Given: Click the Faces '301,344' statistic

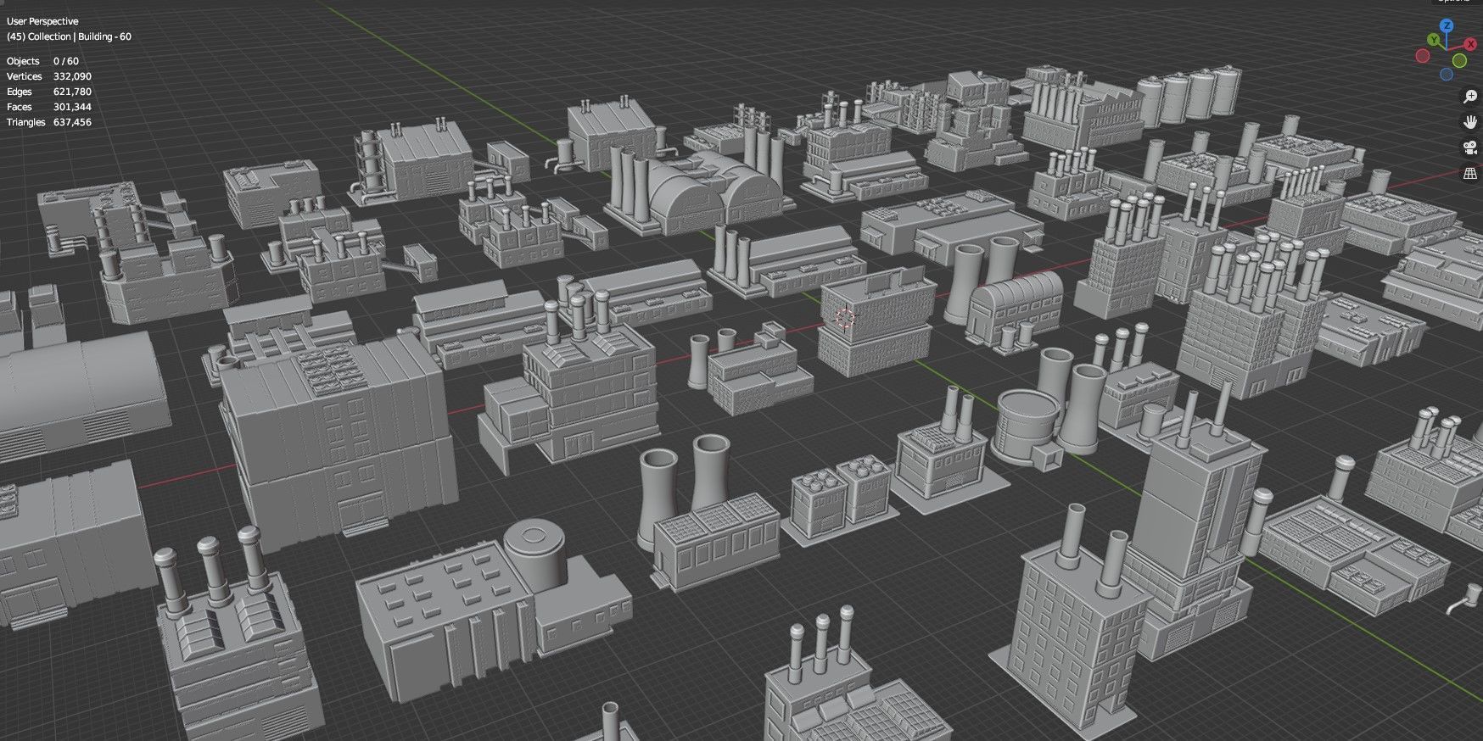Looking at the screenshot, I should [x=72, y=107].
